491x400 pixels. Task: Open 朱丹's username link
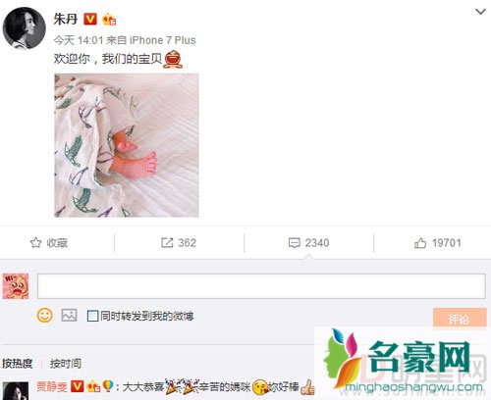tap(66, 19)
